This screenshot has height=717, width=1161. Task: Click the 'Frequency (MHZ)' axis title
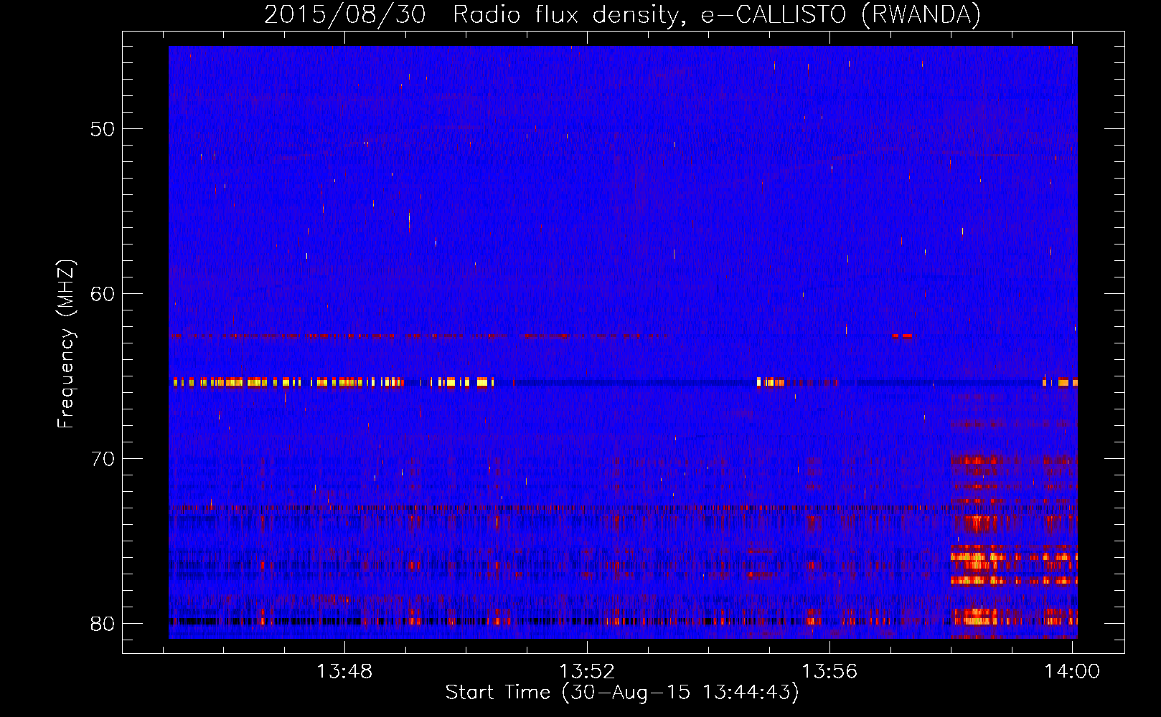tap(66, 343)
